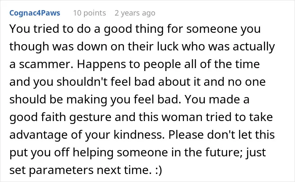Click the word "scammer" in the comment

pos(45,64)
